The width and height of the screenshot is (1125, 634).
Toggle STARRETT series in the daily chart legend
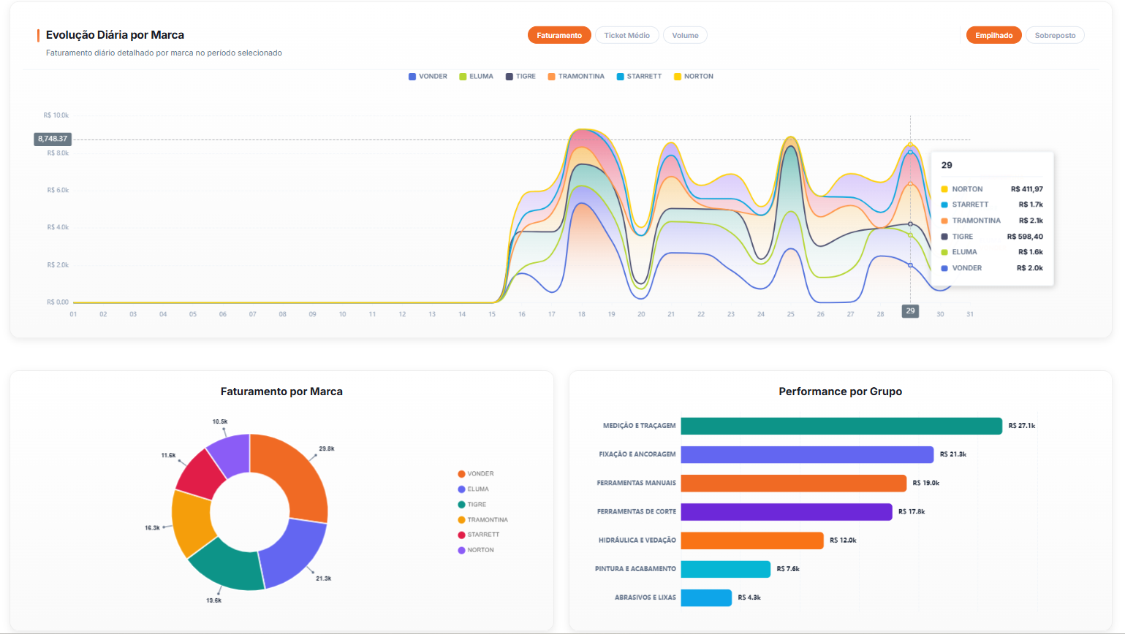tap(639, 76)
